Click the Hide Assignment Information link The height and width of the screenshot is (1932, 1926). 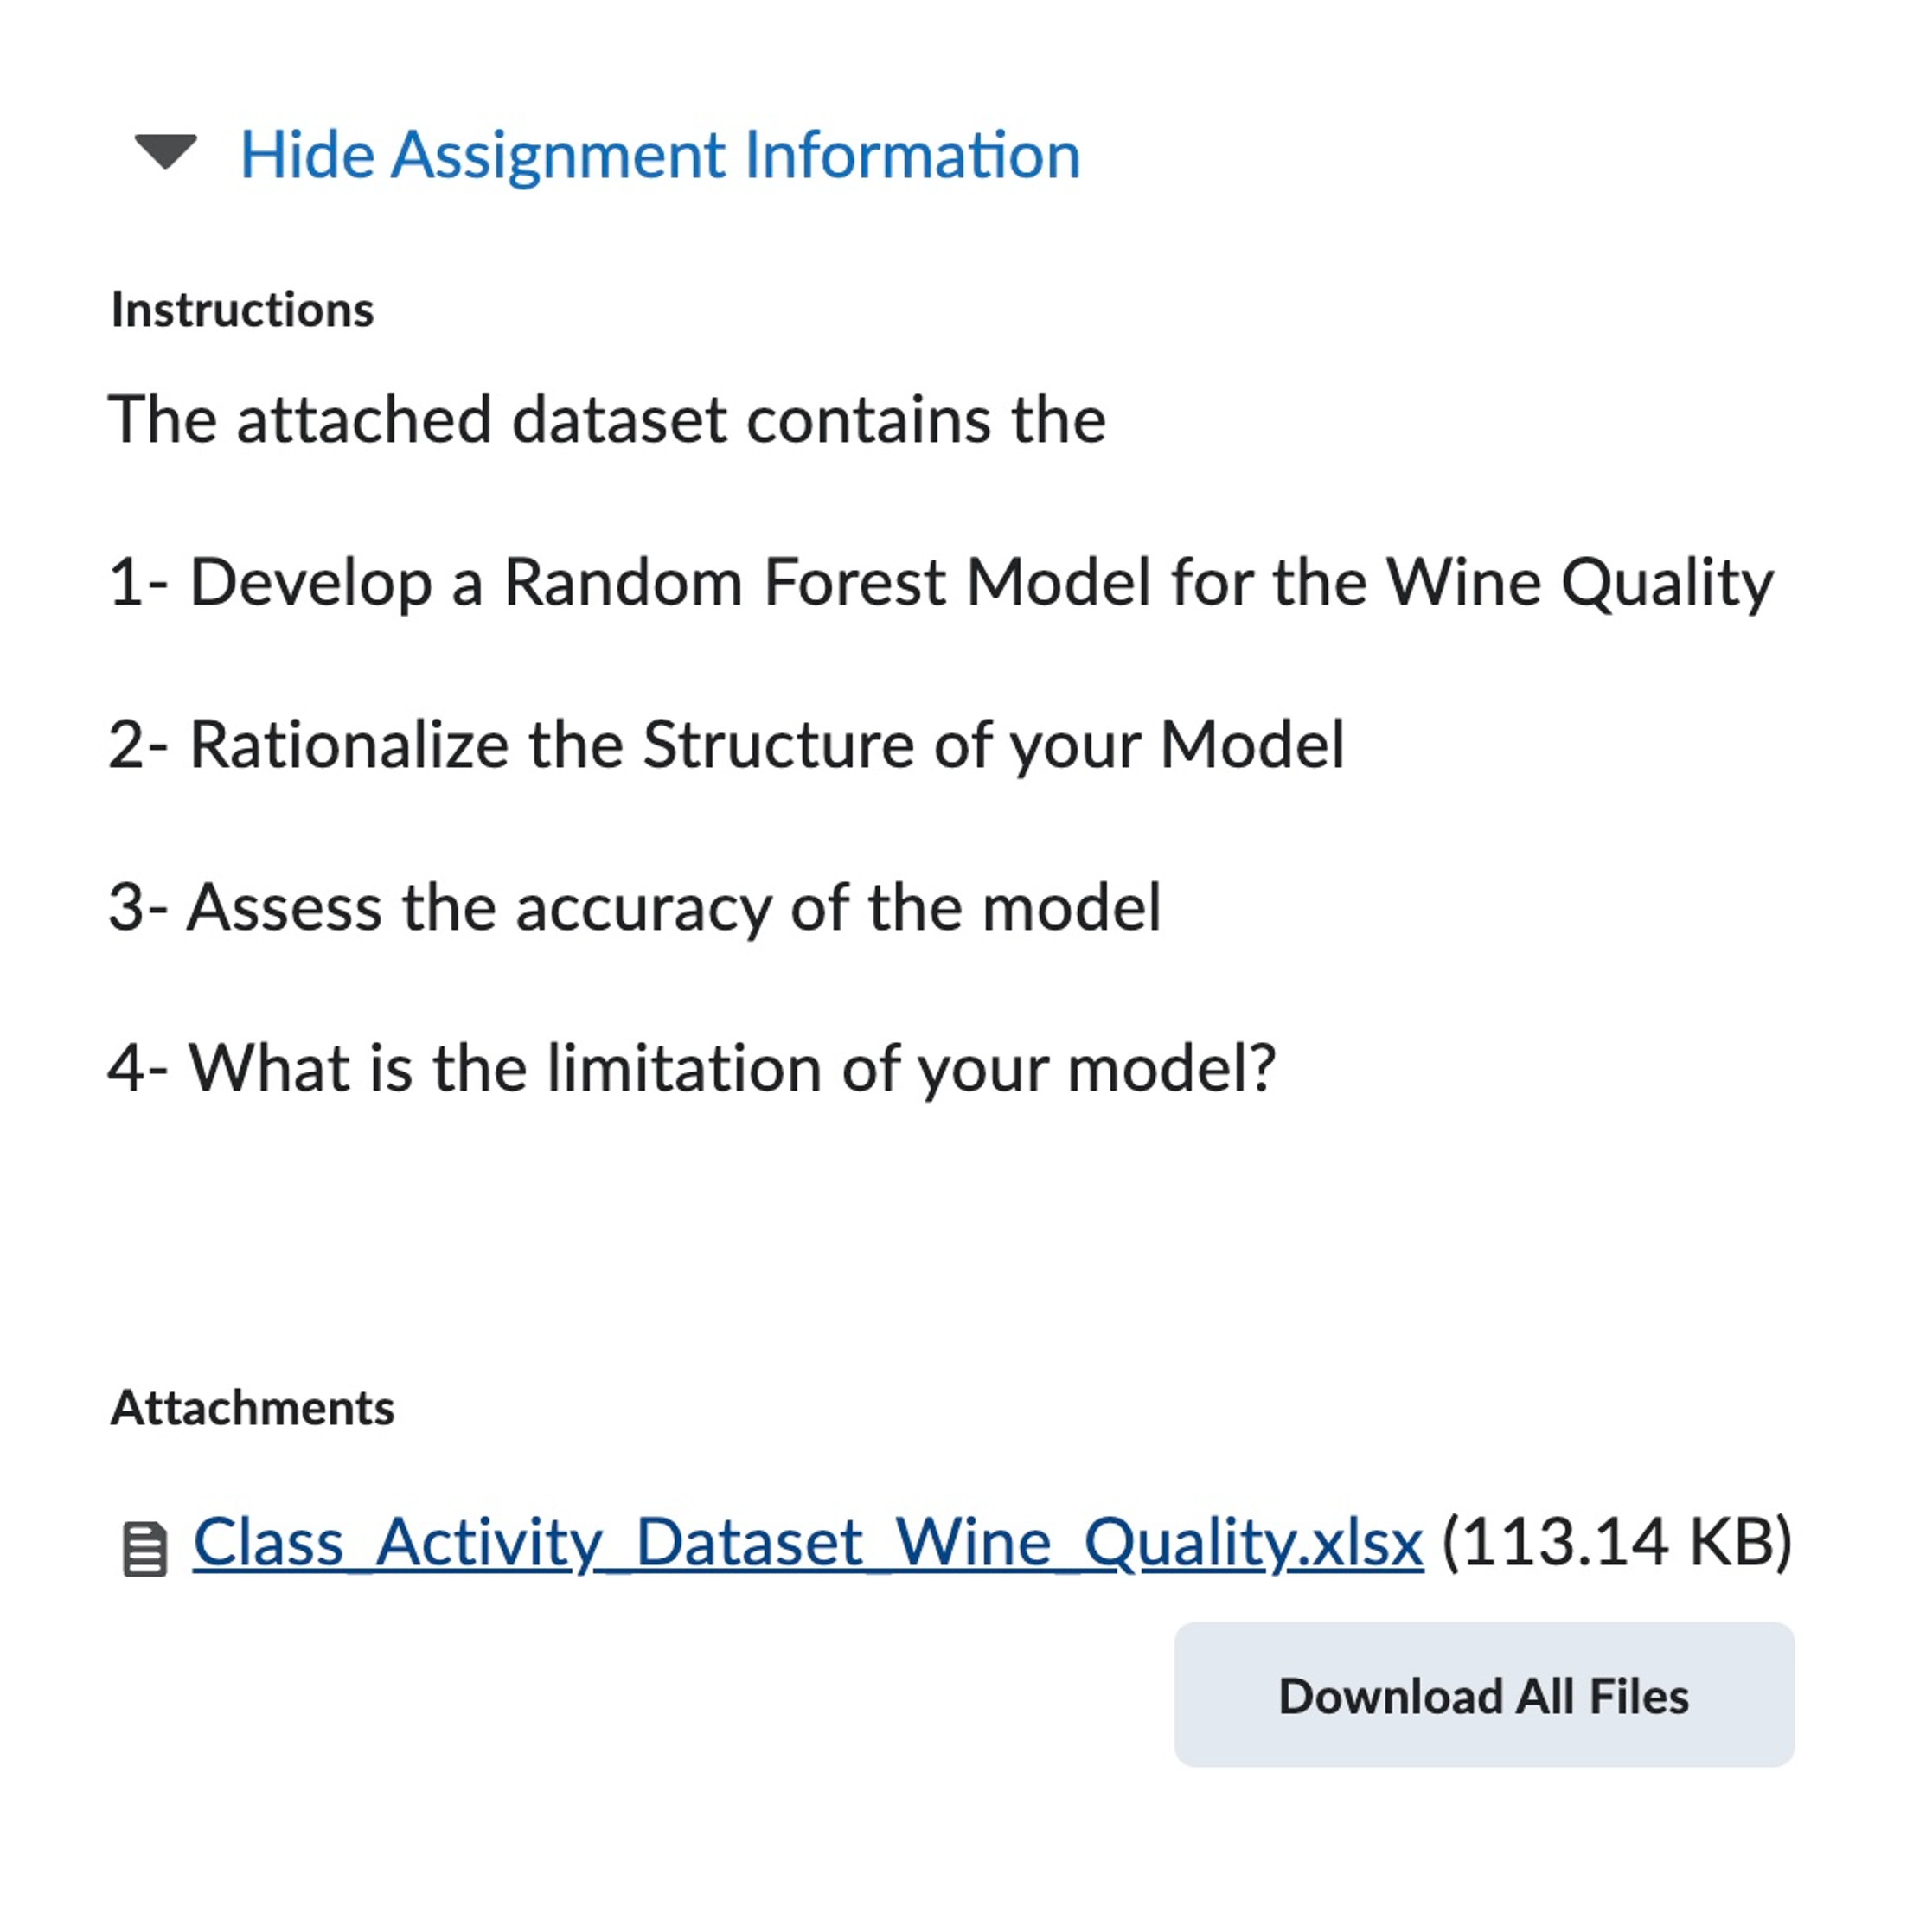point(660,156)
